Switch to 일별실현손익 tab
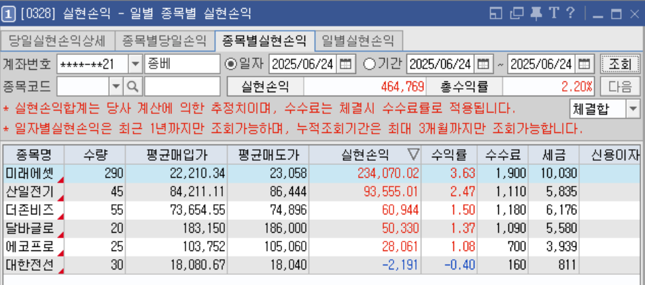 click(358, 41)
